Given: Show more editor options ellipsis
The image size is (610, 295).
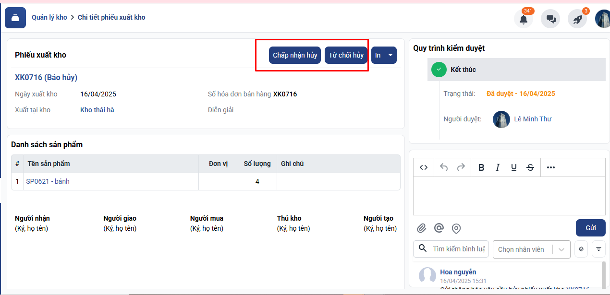Looking at the screenshot, I should pyautogui.click(x=551, y=167).
